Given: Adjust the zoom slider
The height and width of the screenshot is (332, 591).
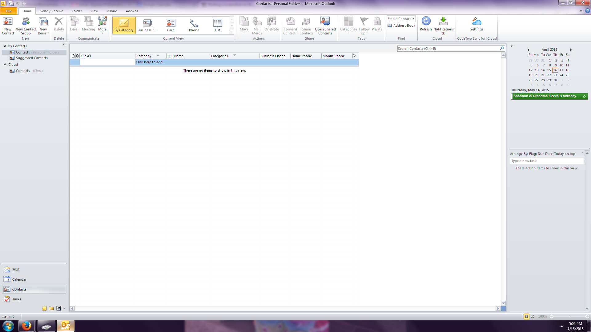Looking at the screenshot, I should tap(569, 316).
